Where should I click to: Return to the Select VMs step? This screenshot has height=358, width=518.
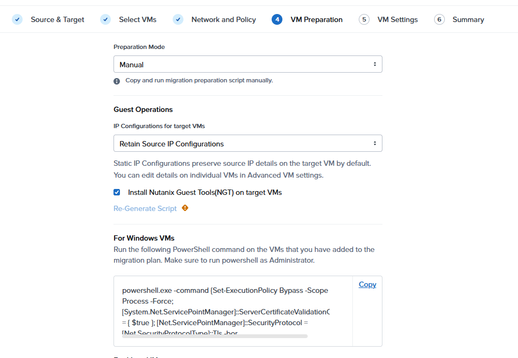click(x=138, y=20)
